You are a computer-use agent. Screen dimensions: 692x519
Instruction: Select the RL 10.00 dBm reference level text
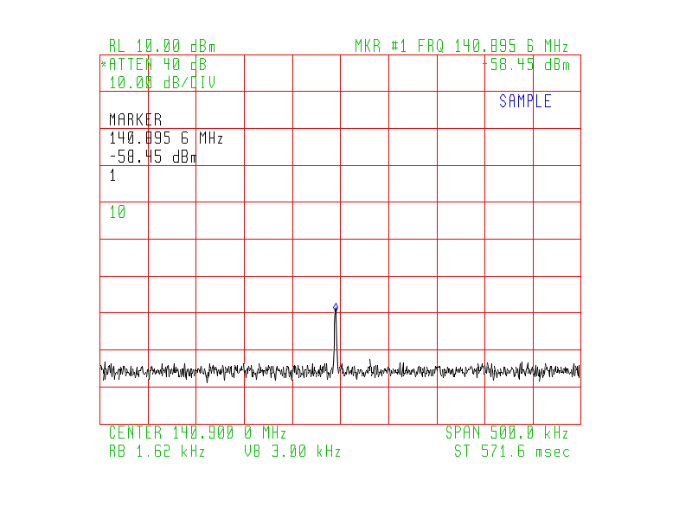click(162, 46)
